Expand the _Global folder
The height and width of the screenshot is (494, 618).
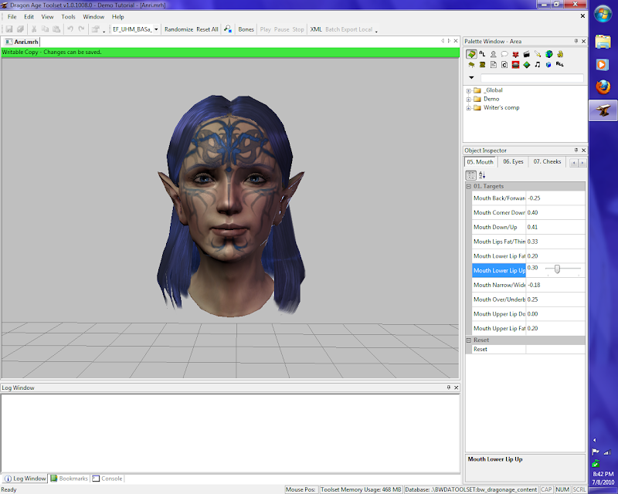pyautogui.click(x=469, y=90)
